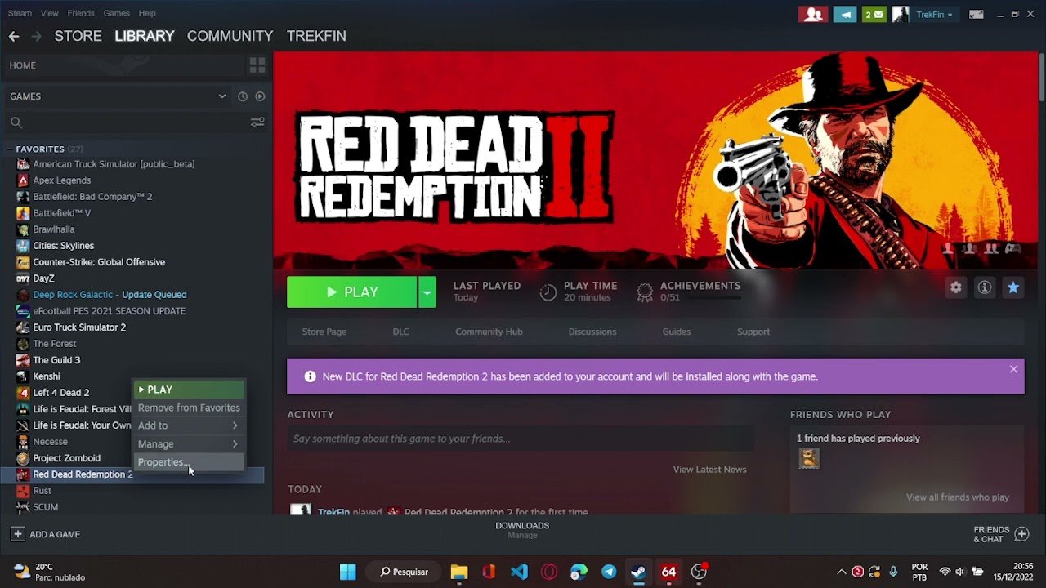Toggle the favorite star icon
This screenshot has height=588, width=1046.
pos(1013,287)
